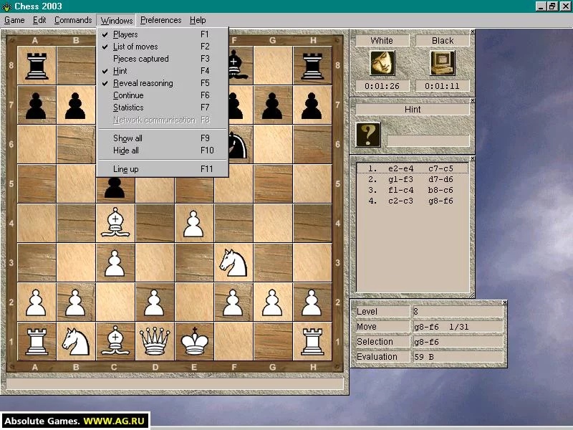The width and height of the screenshot is (573, 430).
Task: Select the black pawn on b7
Action: click(x=75, y=105)
